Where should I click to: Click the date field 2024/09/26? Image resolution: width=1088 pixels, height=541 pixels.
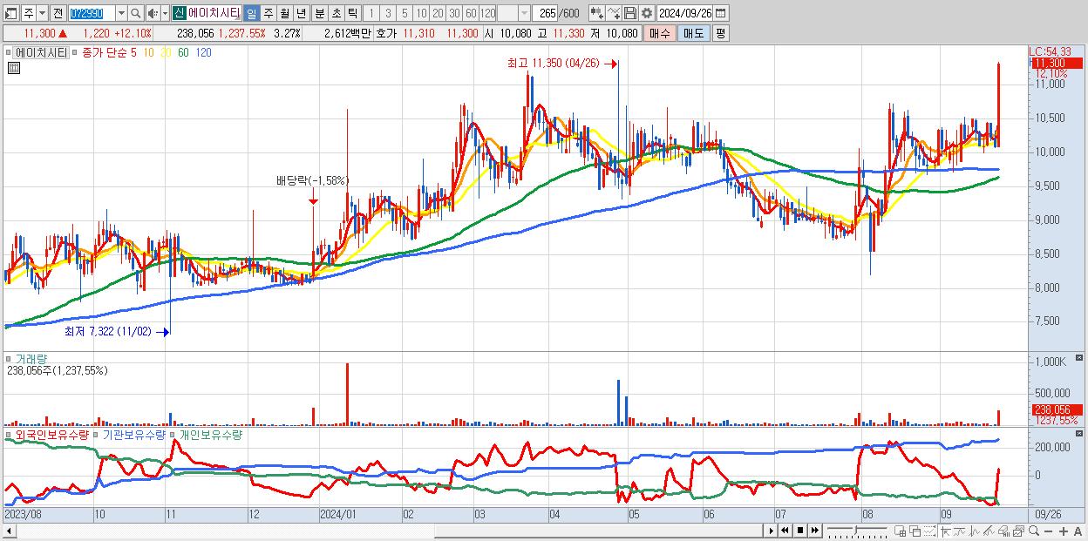click(x=684, y=13)
